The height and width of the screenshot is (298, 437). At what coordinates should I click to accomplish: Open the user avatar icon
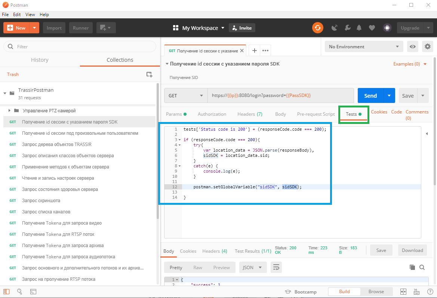(x=387, y=28)
